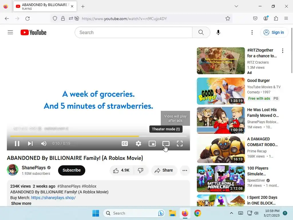This screenshot has width=293, height=220.
Task: Open more actions menu beside Share
Action: tap(185, 170)
